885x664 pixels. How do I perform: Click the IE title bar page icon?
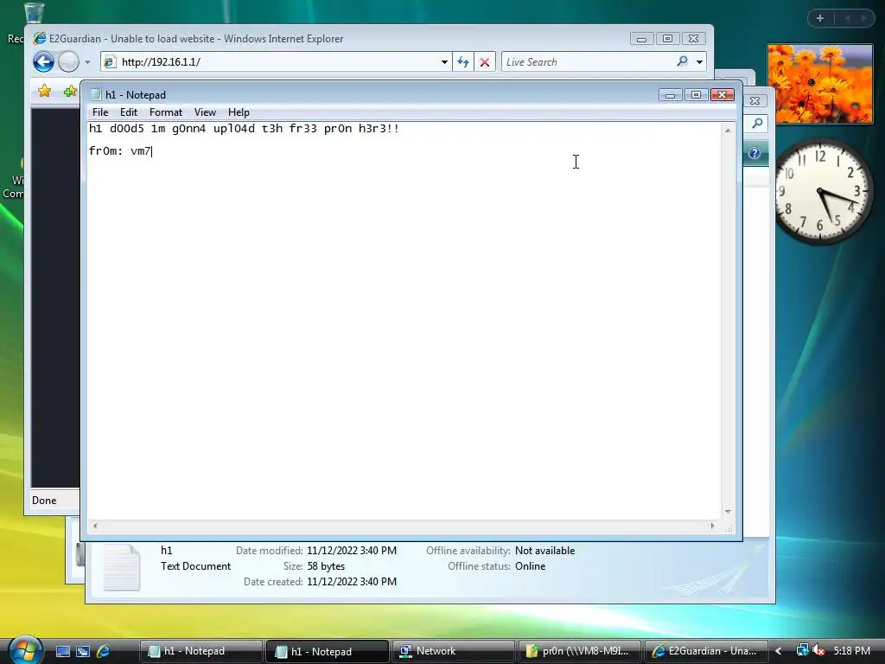coord(40,38)
